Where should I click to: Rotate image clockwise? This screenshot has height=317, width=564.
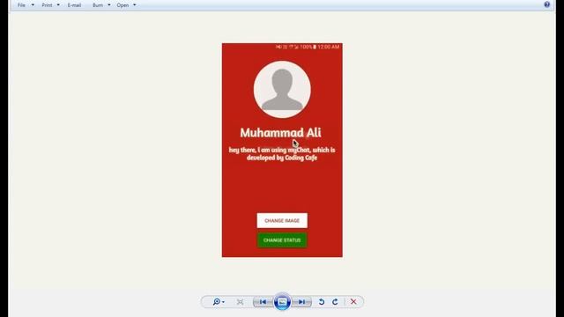click(x=335, y=302)
